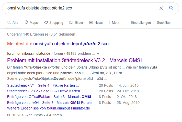Open the Problem mit Installation Städtedreieck result
Screen dimensions: 182x122
tap(77, 61)
